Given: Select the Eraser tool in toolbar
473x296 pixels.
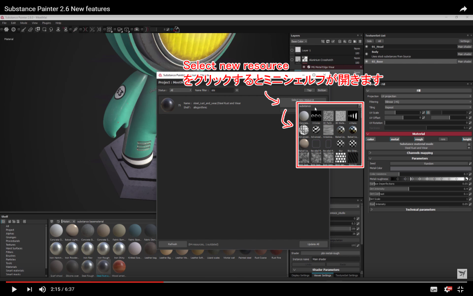Looking at the screenshot, I should pos(31,29).
